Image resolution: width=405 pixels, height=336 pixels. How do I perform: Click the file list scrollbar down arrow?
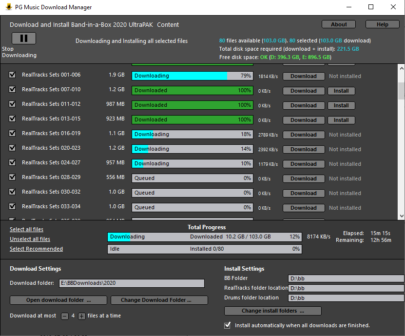(402, 216)
